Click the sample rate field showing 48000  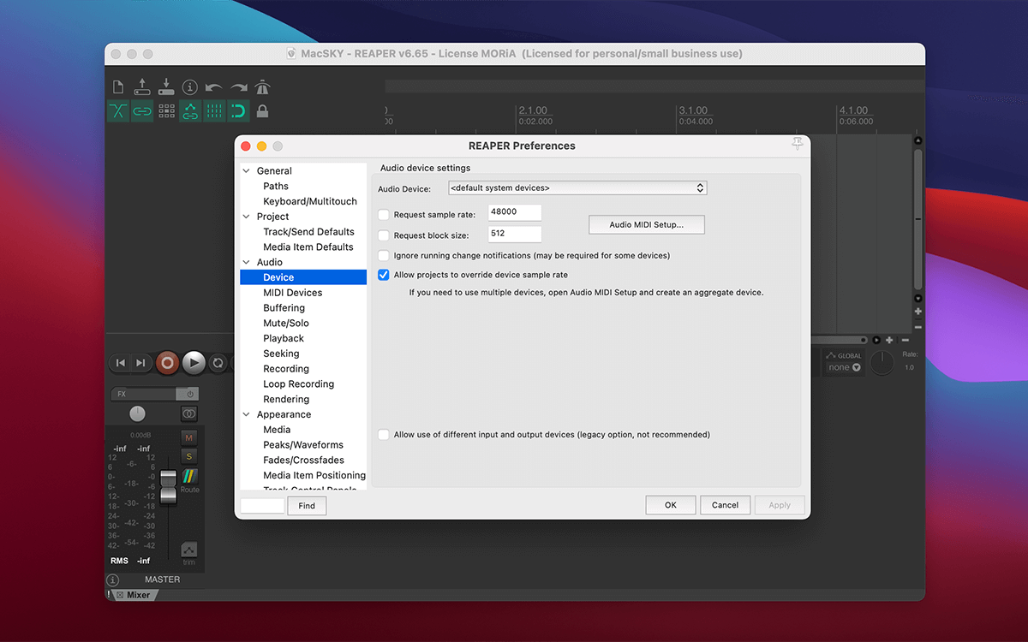pos(515,213)
